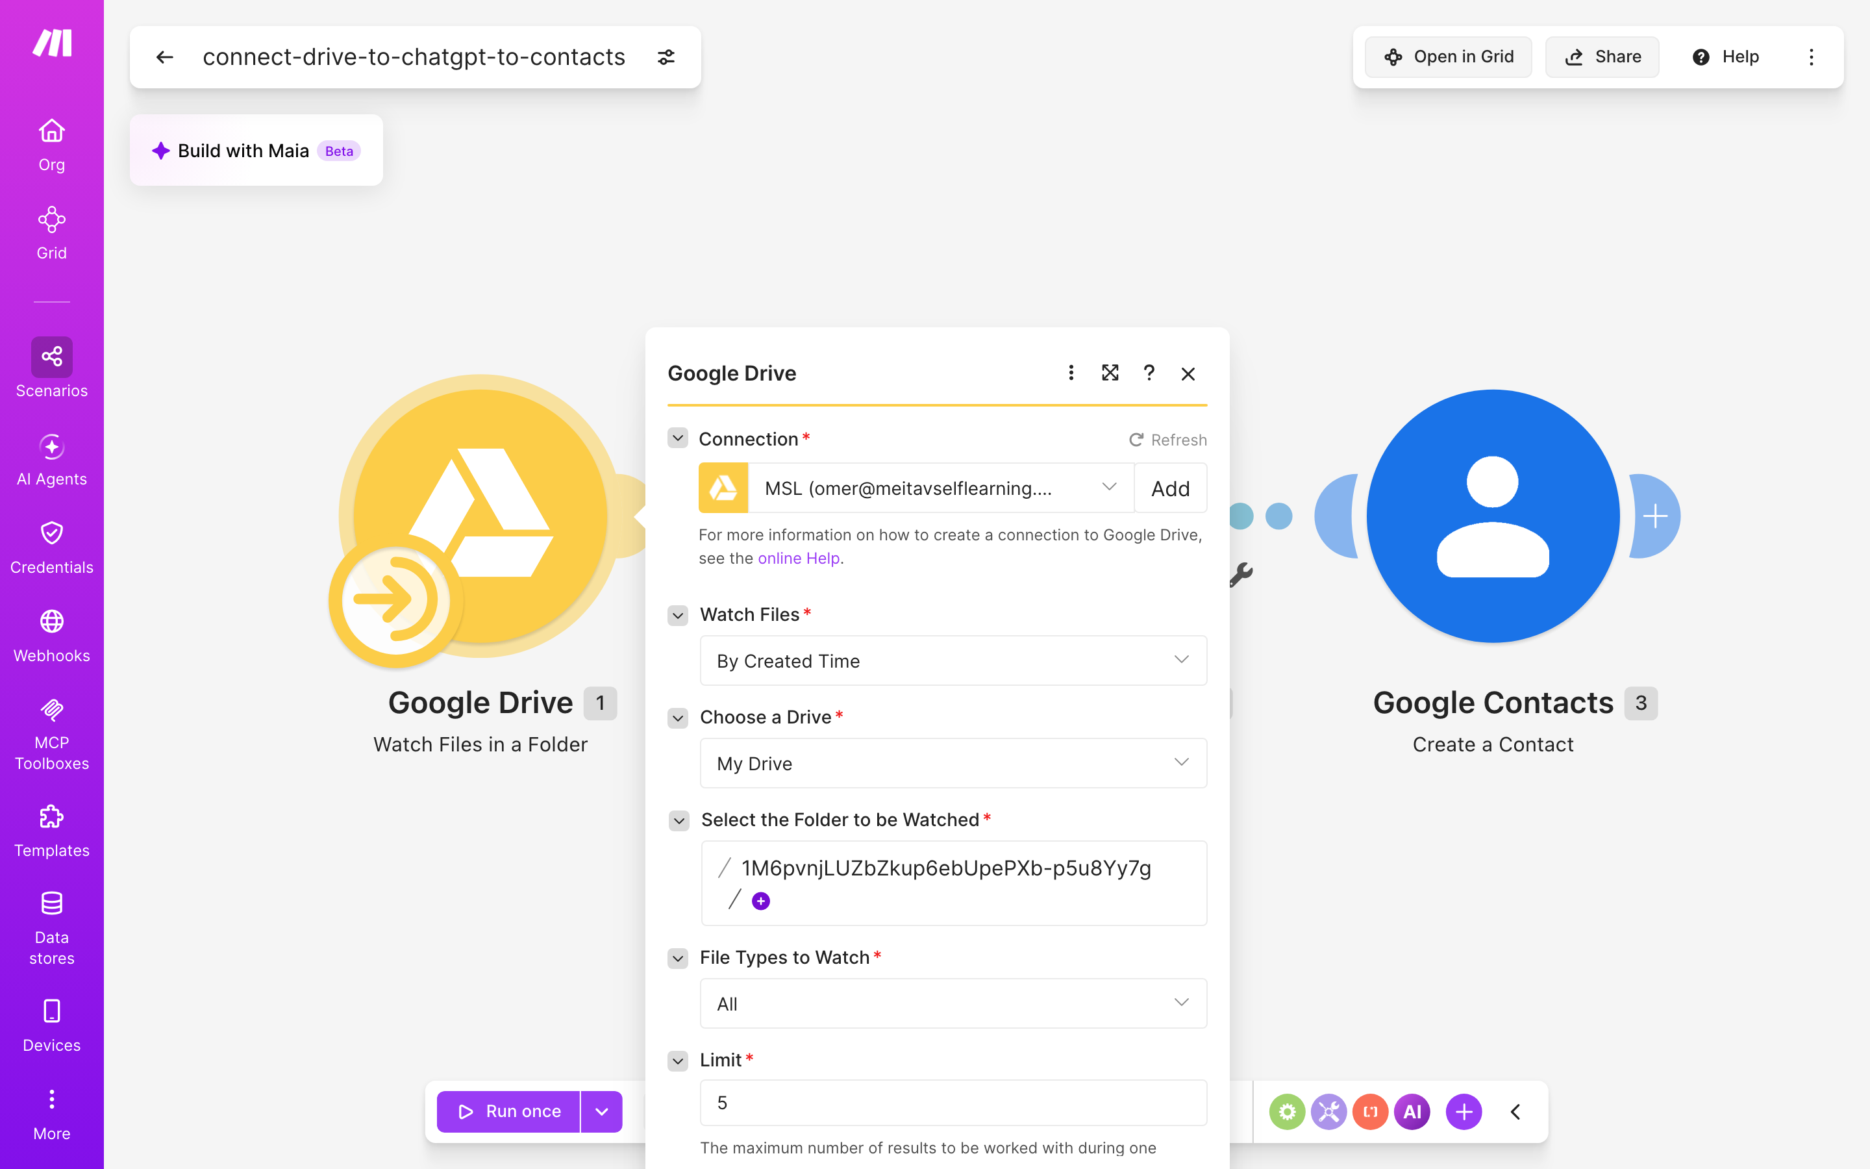Open the Org home page

52,145
